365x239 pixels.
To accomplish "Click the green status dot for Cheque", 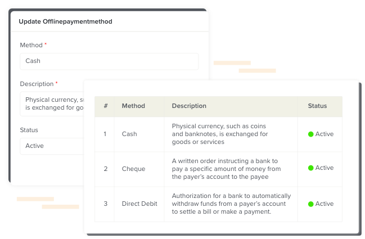I will point(310,168).
